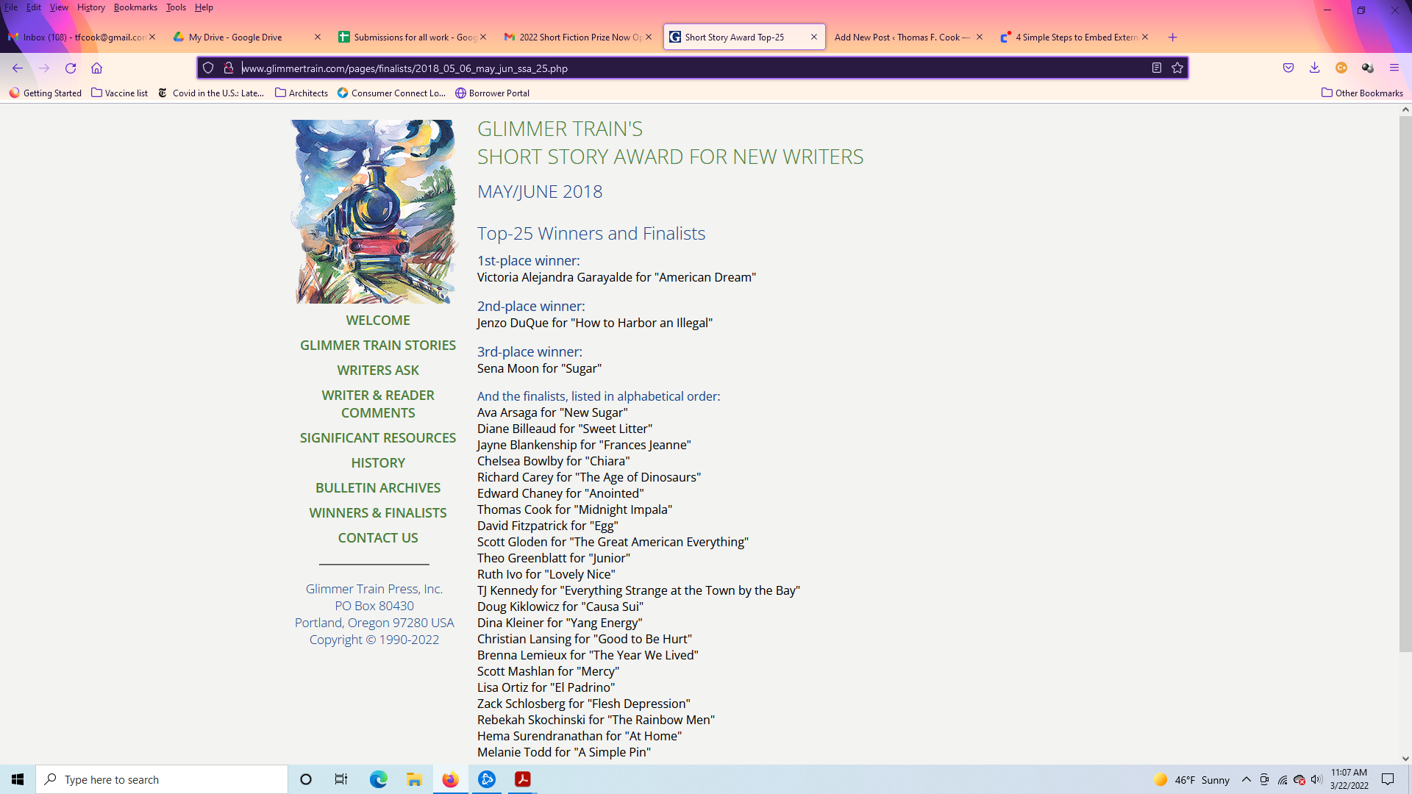Image resolution: width=1412 pixels, height=794 pixels.
Task: Open SIGNIFICANT RESOURCES page
Action: [x=378, y=437]
